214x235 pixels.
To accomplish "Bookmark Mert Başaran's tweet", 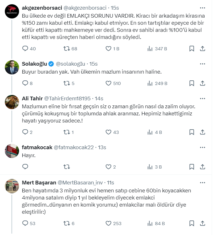I will tap(192, 223).
